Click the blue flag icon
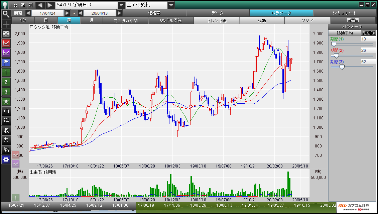 point(6,63)
